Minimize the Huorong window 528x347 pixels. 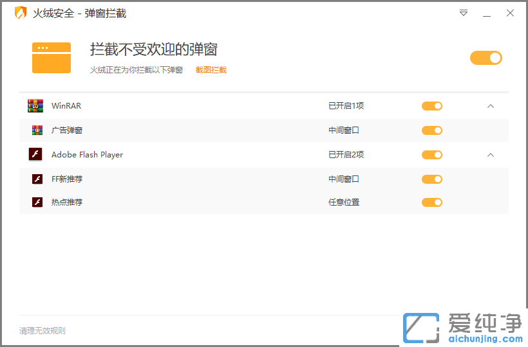coord(487,13)
